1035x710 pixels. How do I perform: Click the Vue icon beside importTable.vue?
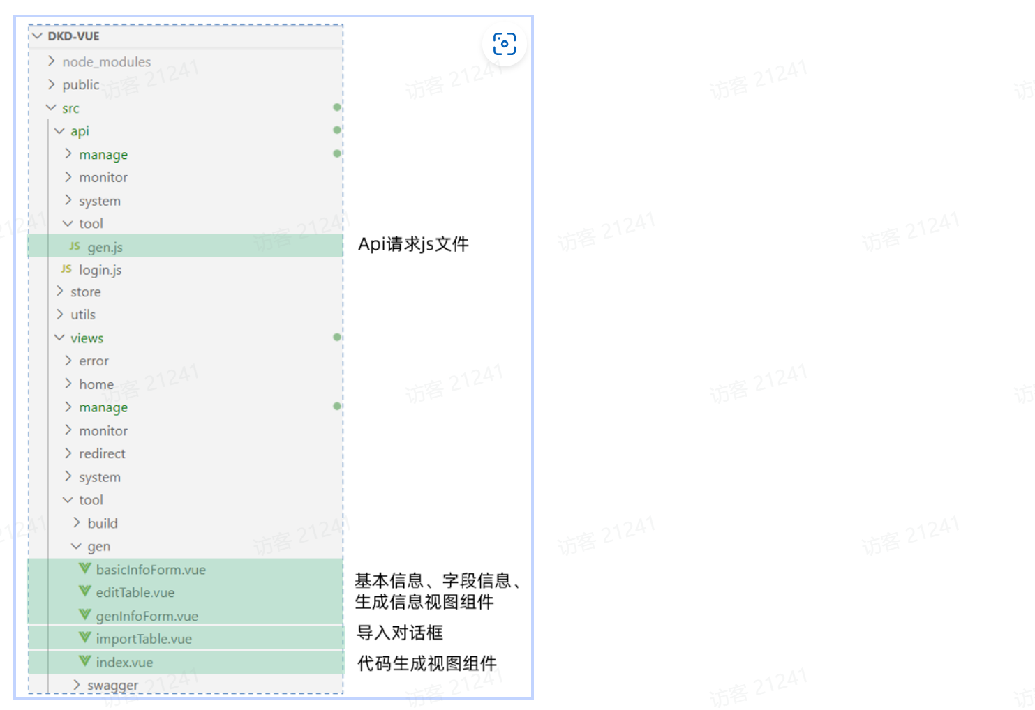coord(85,637)
